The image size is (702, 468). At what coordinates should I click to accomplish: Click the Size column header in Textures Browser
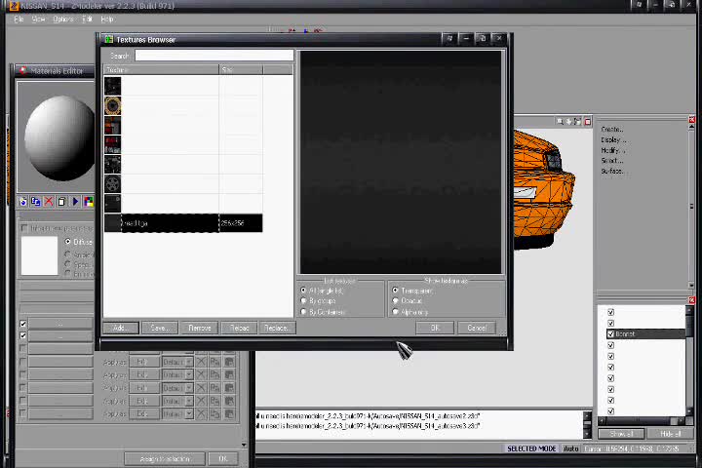(x=241, y=69)
